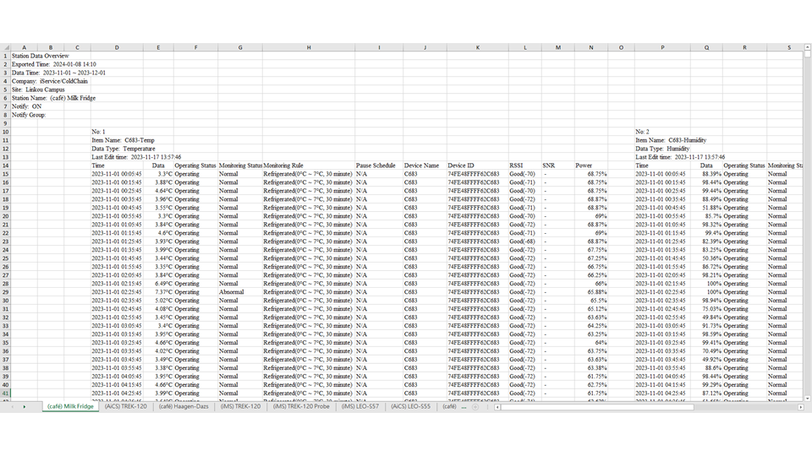Select column K header

[x=476, y=47]
